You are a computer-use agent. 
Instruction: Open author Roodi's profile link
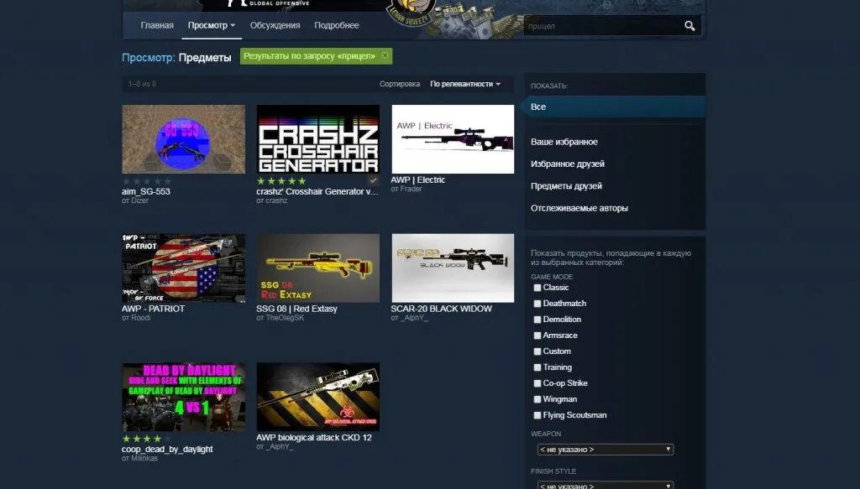[x=140, y=318]
